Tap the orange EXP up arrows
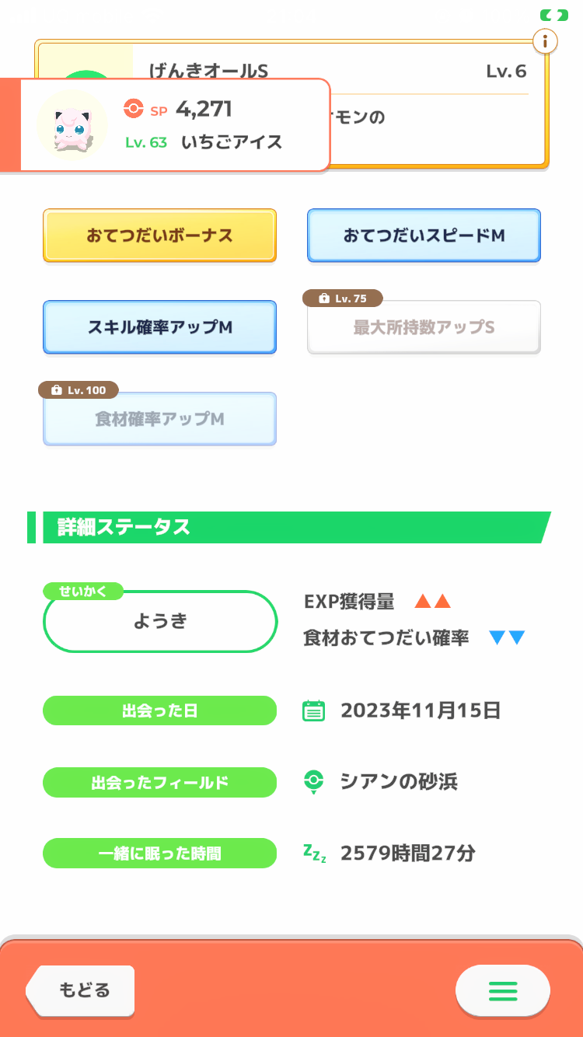Image resolution: width=583 pixels, height=1037 pixels. click(432, 602)
